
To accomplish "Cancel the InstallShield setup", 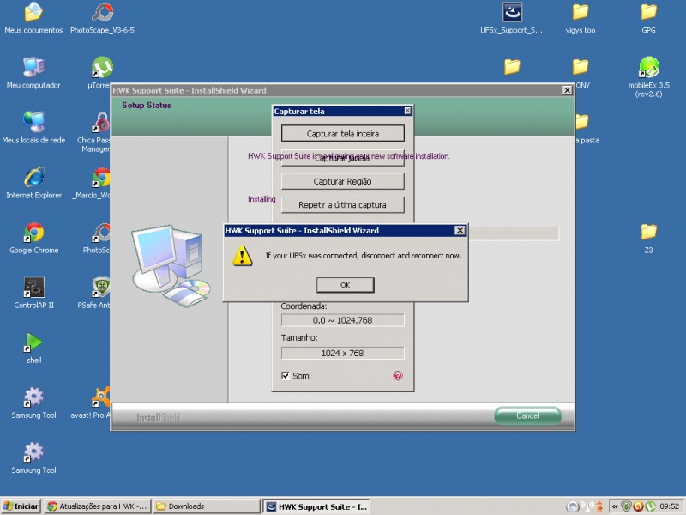I will pyautogui.click(x=527, y=415).
